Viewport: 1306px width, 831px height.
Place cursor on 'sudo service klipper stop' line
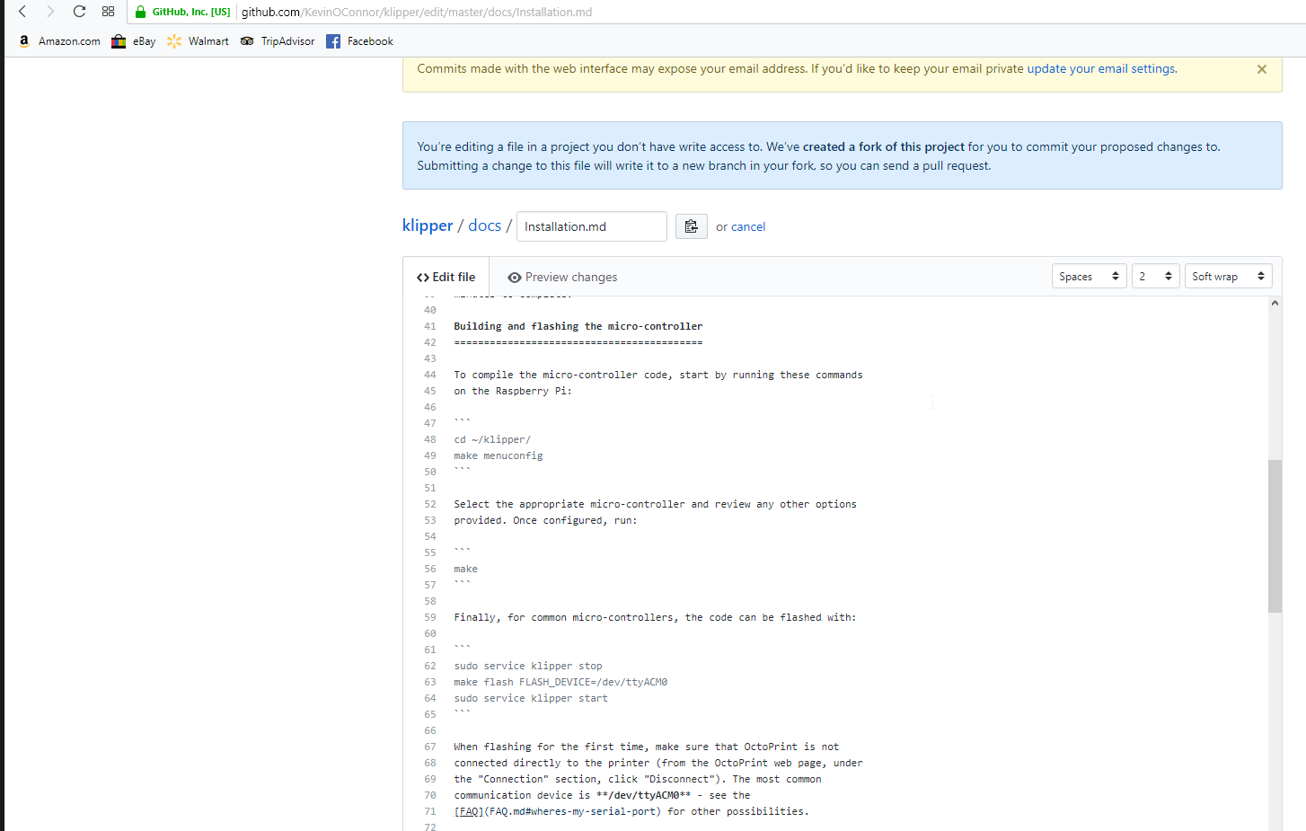coord(528,666)
